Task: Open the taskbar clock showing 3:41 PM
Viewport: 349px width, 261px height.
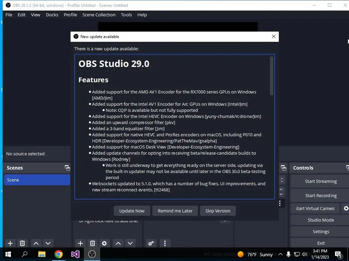Action: pos(320,254)
